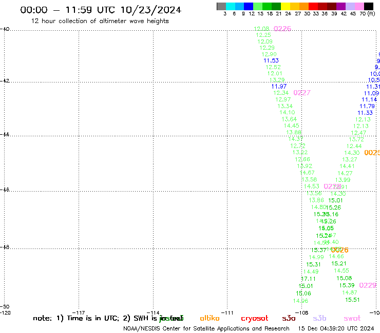Viewport: 380px width, 333px height.
Task: Click the s3a satellite legend label
Action: (289, 318)
